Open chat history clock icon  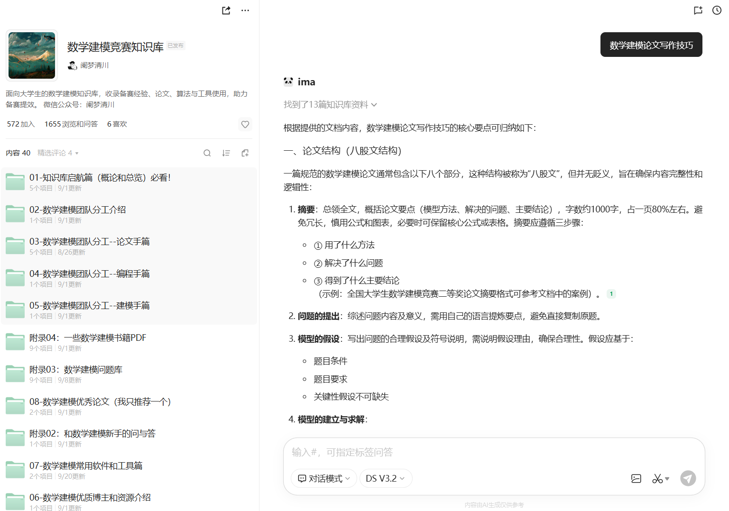(717, 10)
